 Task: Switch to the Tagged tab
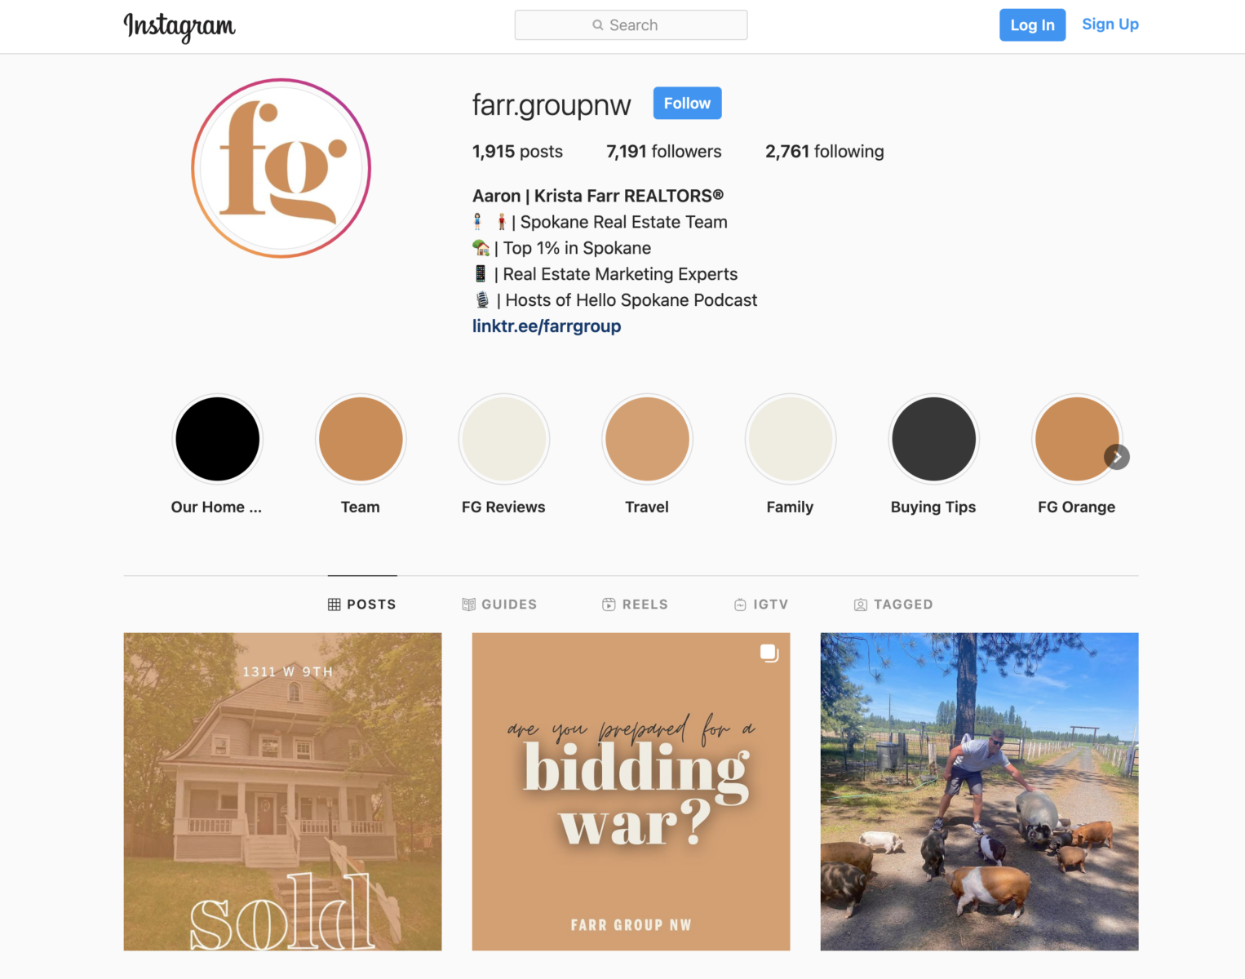point(893,605)
